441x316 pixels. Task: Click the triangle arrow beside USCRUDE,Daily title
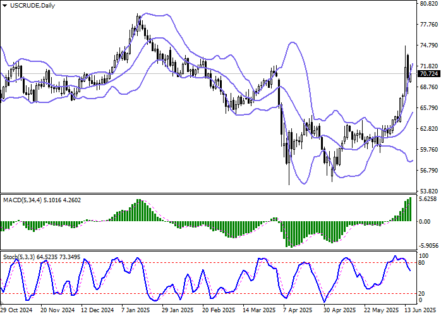click(x=5, y=5)
